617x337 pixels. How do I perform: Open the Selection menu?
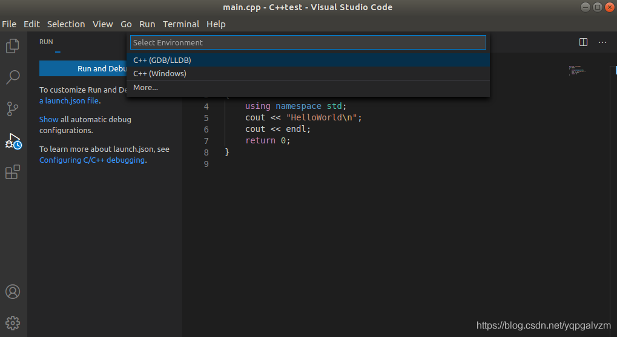point(66,24)
